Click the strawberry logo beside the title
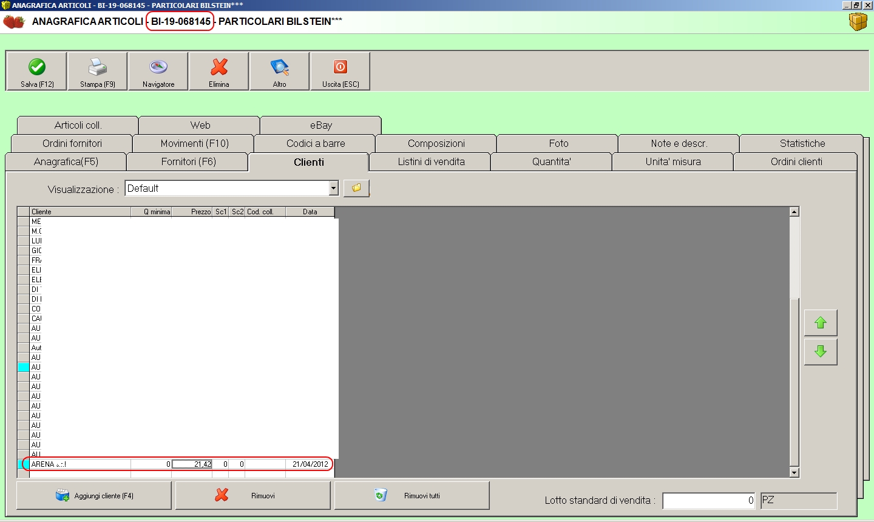Screen dimensions: 874x522 pyautogui.click(x=14, y=22)
